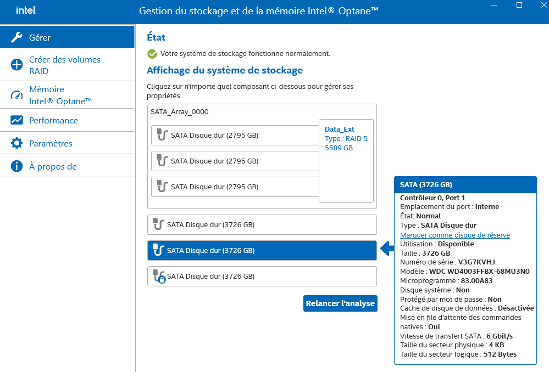Click the Paramètres gear icon
Viewport: 549px width, 372px height.
(x=16, y=143)
